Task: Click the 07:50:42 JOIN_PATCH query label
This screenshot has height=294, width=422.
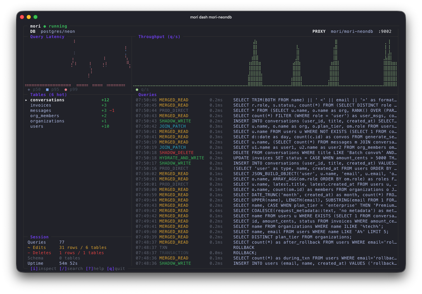Action: pos(173,127)
